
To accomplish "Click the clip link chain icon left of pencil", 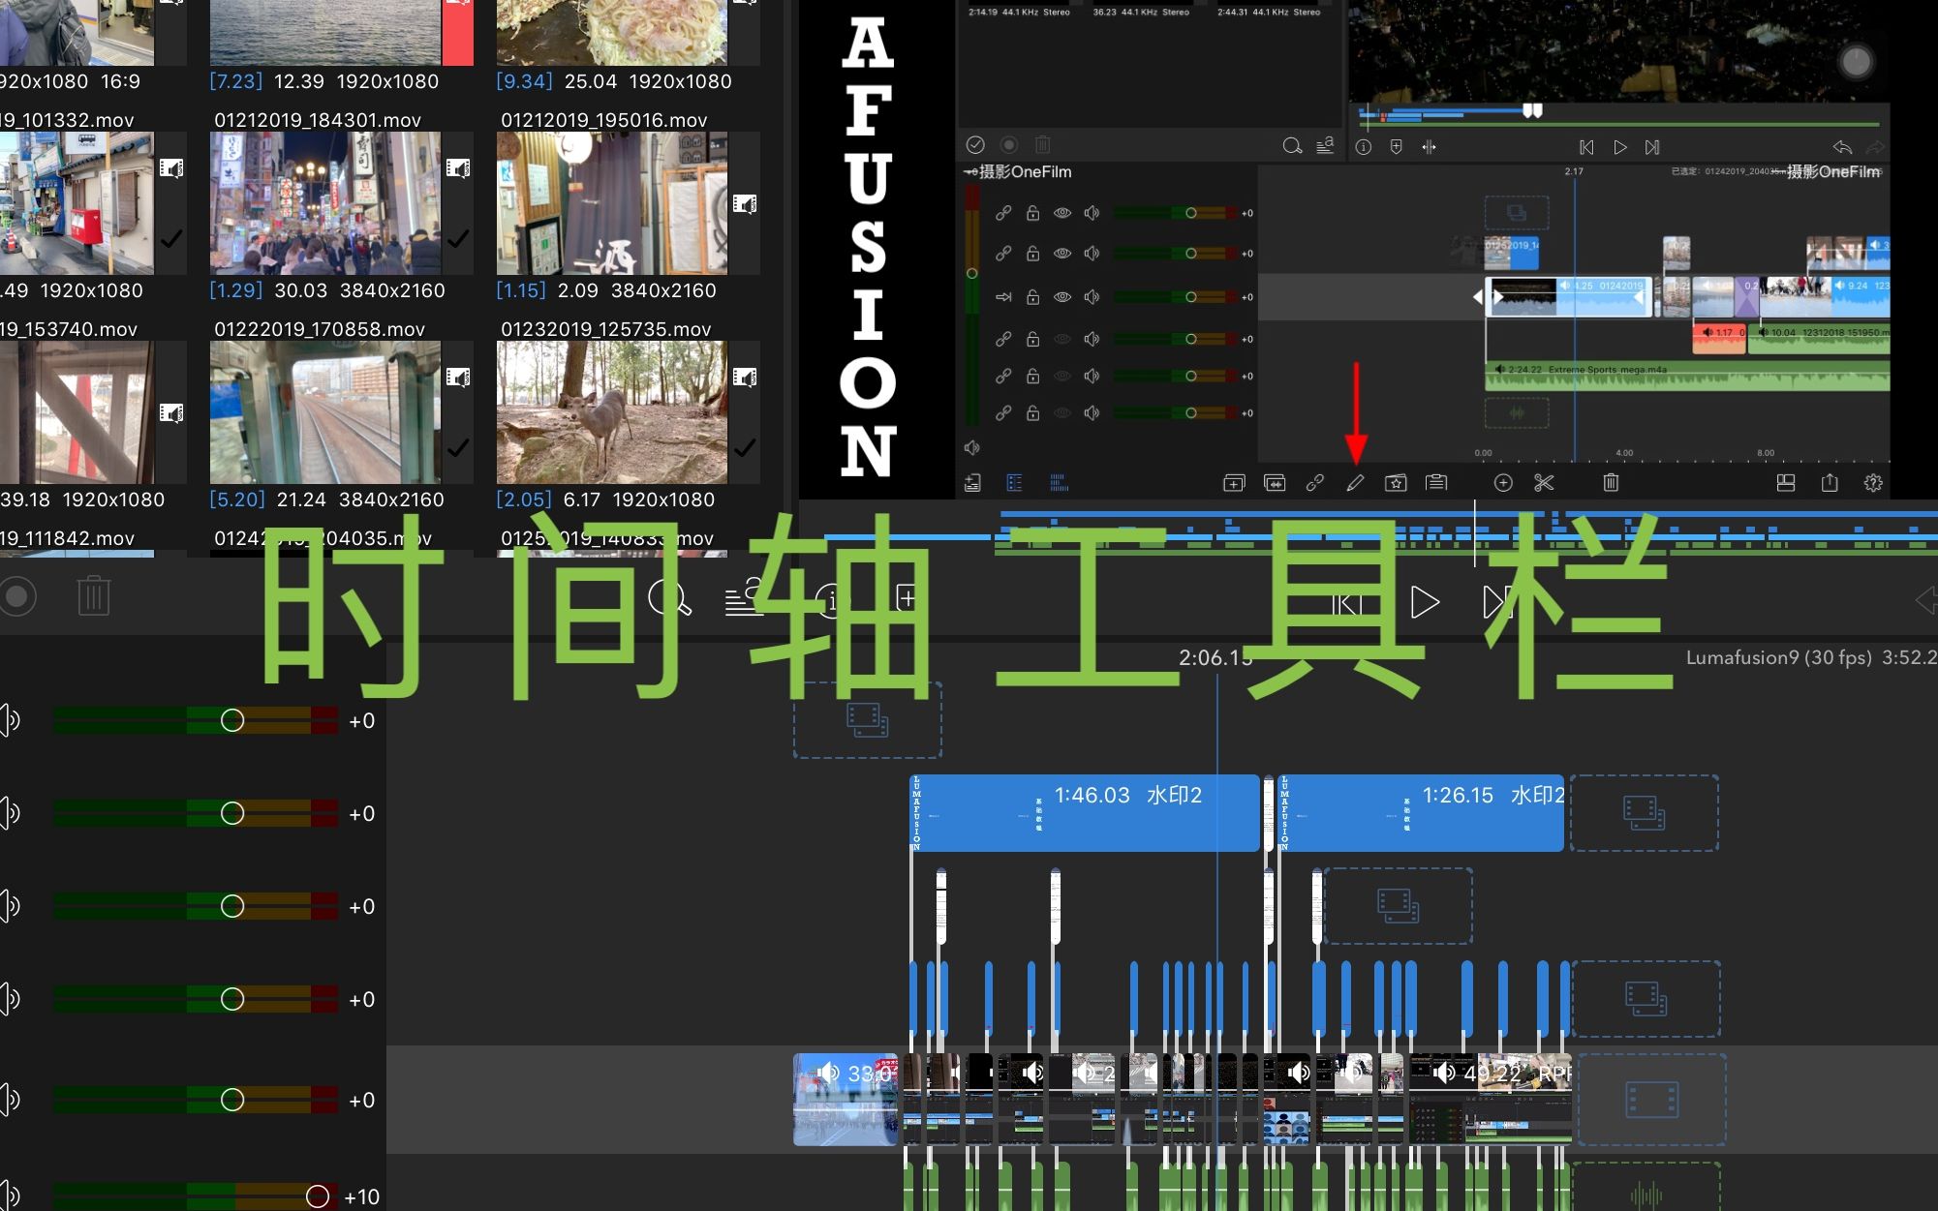I will (x=1314, y=483).
